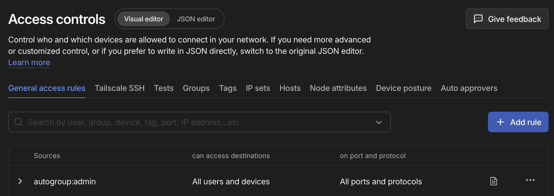Click the plus icon on Add rule
This screenshot has height=196, width=554.
[x=500, y=122]
